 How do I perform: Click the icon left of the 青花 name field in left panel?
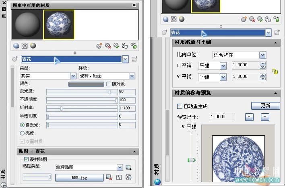15,59
